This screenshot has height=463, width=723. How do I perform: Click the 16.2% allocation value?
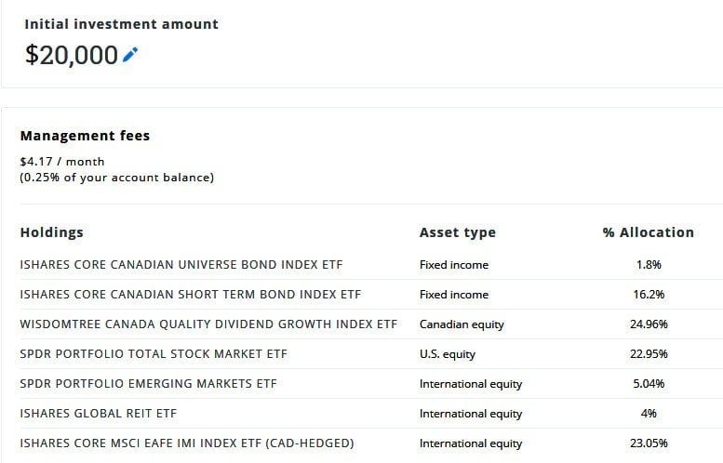tap(649, 295)
